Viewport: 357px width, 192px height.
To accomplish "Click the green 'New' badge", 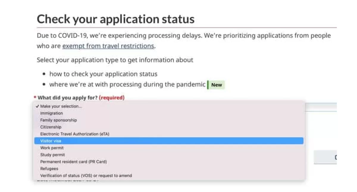I will tap(216, 85).
